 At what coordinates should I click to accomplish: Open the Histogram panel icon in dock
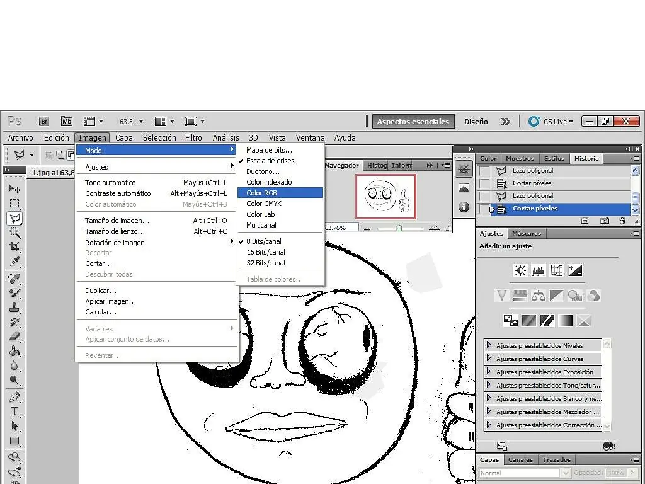pos(464,188)
